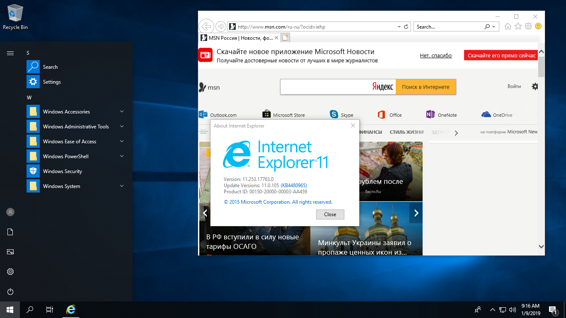Click the Skype icon
This screenshot has width=566, height=318.
(334, 114)
